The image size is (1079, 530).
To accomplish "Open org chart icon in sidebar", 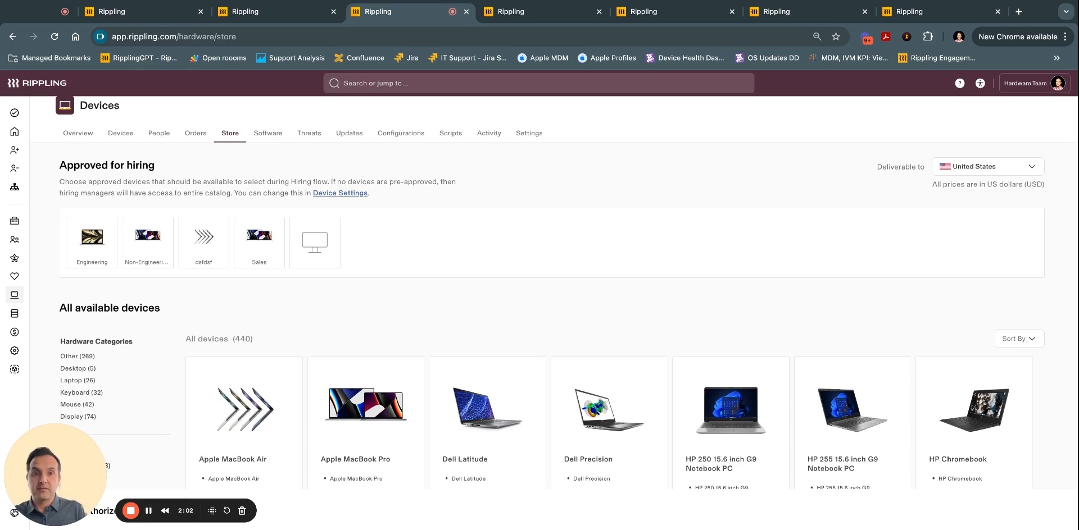I will [x=15, y=187].
